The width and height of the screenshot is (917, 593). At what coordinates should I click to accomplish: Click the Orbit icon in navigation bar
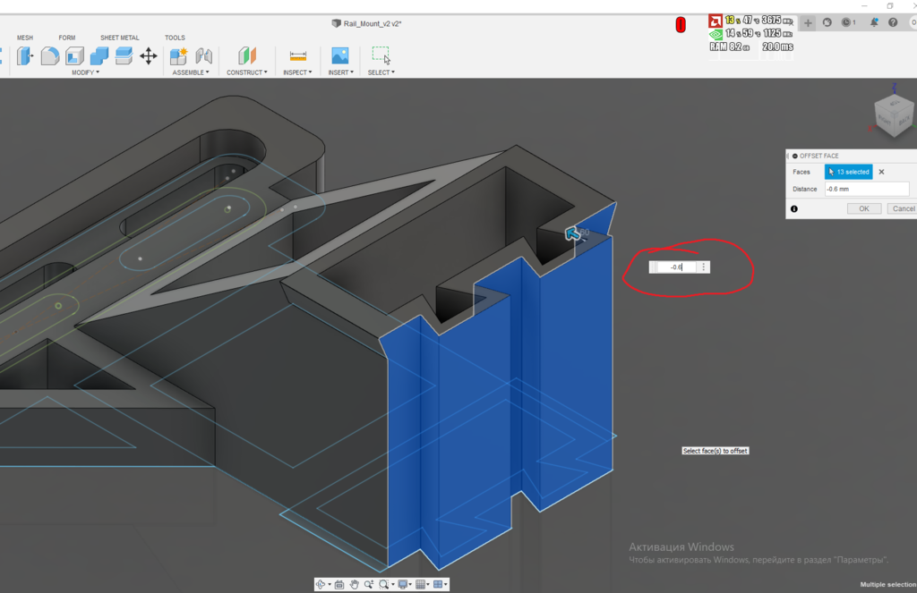click(322, 583)
